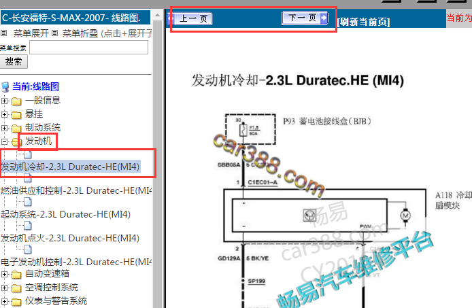Viewport: 472px width, 308px height.
Task: Click the 菜单展开 list icon
Action: coord(3,33)
